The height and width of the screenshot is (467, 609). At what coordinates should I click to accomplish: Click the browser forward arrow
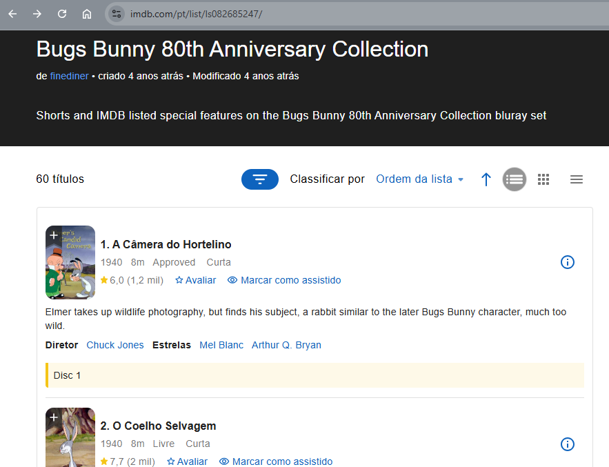click(x=37, y=14)
